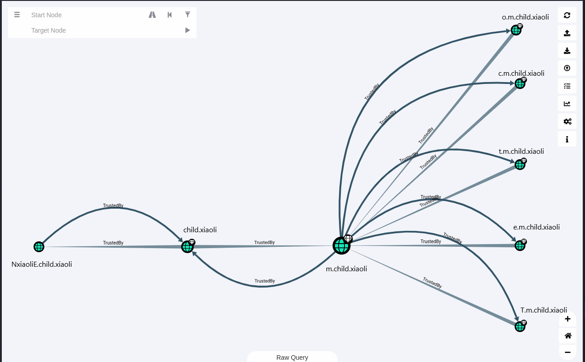This screenshot has width=585, height=362.
Task: Zoom in with the plus button
Action: [x=567, y=319]
